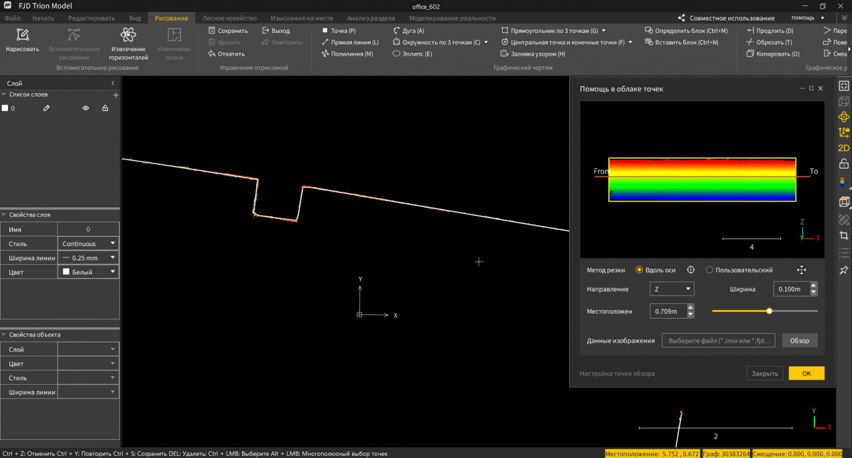Screen dimensions: 852x458
Task: Collapse the Слой panel with chevron
Action: point(112,84)
